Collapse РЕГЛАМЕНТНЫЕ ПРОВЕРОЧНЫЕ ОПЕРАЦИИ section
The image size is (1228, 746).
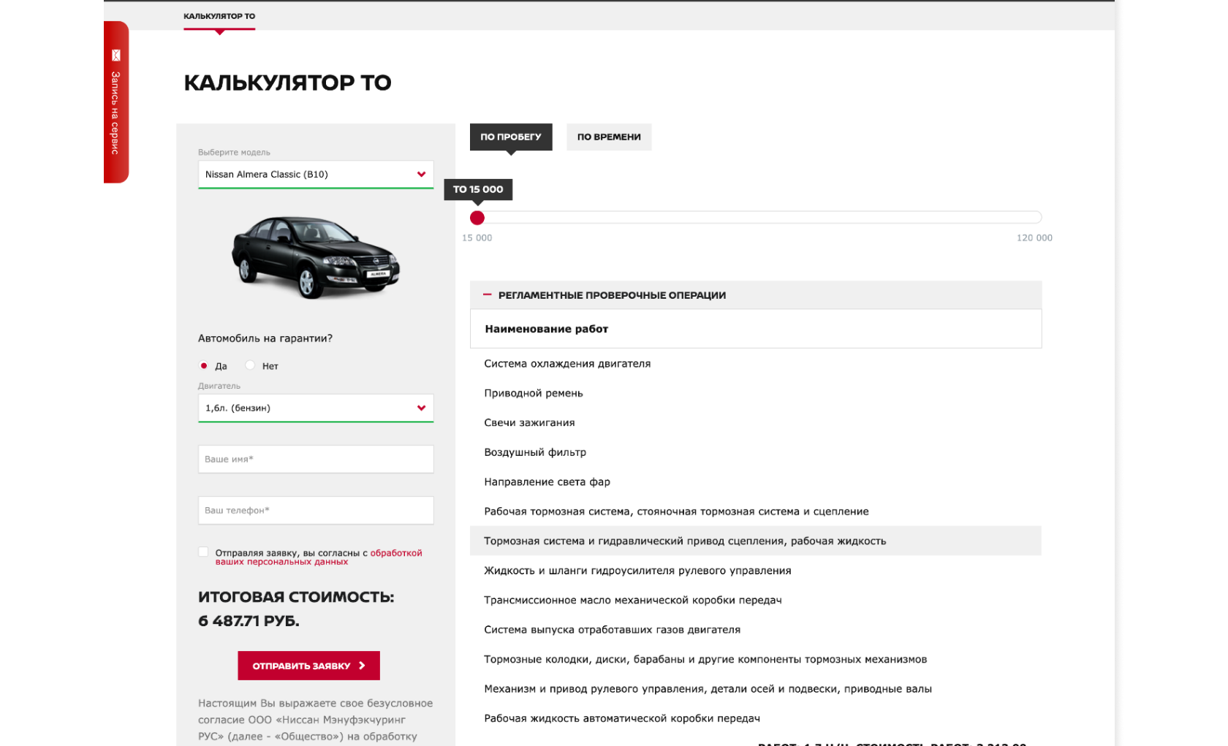point(756,295)
